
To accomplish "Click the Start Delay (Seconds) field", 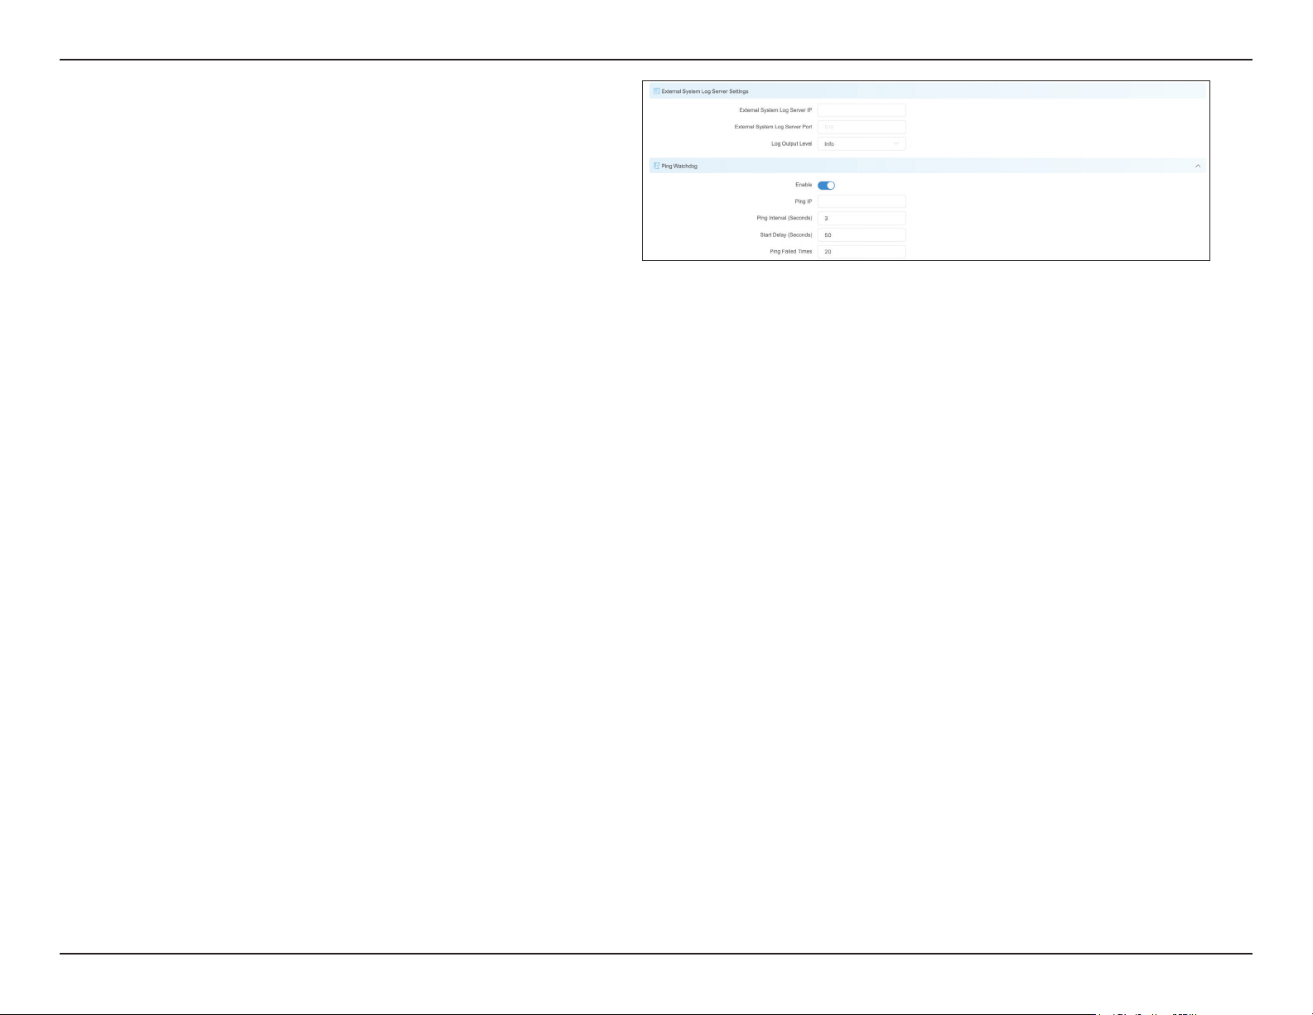I will coord(862,234).
